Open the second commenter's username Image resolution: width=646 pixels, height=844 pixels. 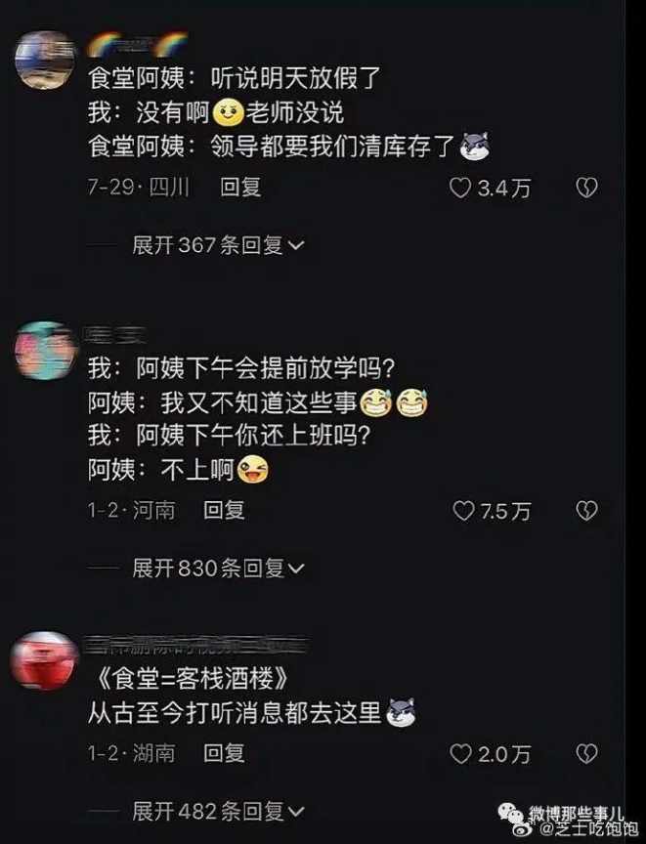[114, 336]
